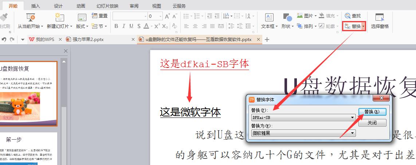Click the Picture (图片) icon
This screenshot has height=165, width=416.
click(x=299, y=16)
